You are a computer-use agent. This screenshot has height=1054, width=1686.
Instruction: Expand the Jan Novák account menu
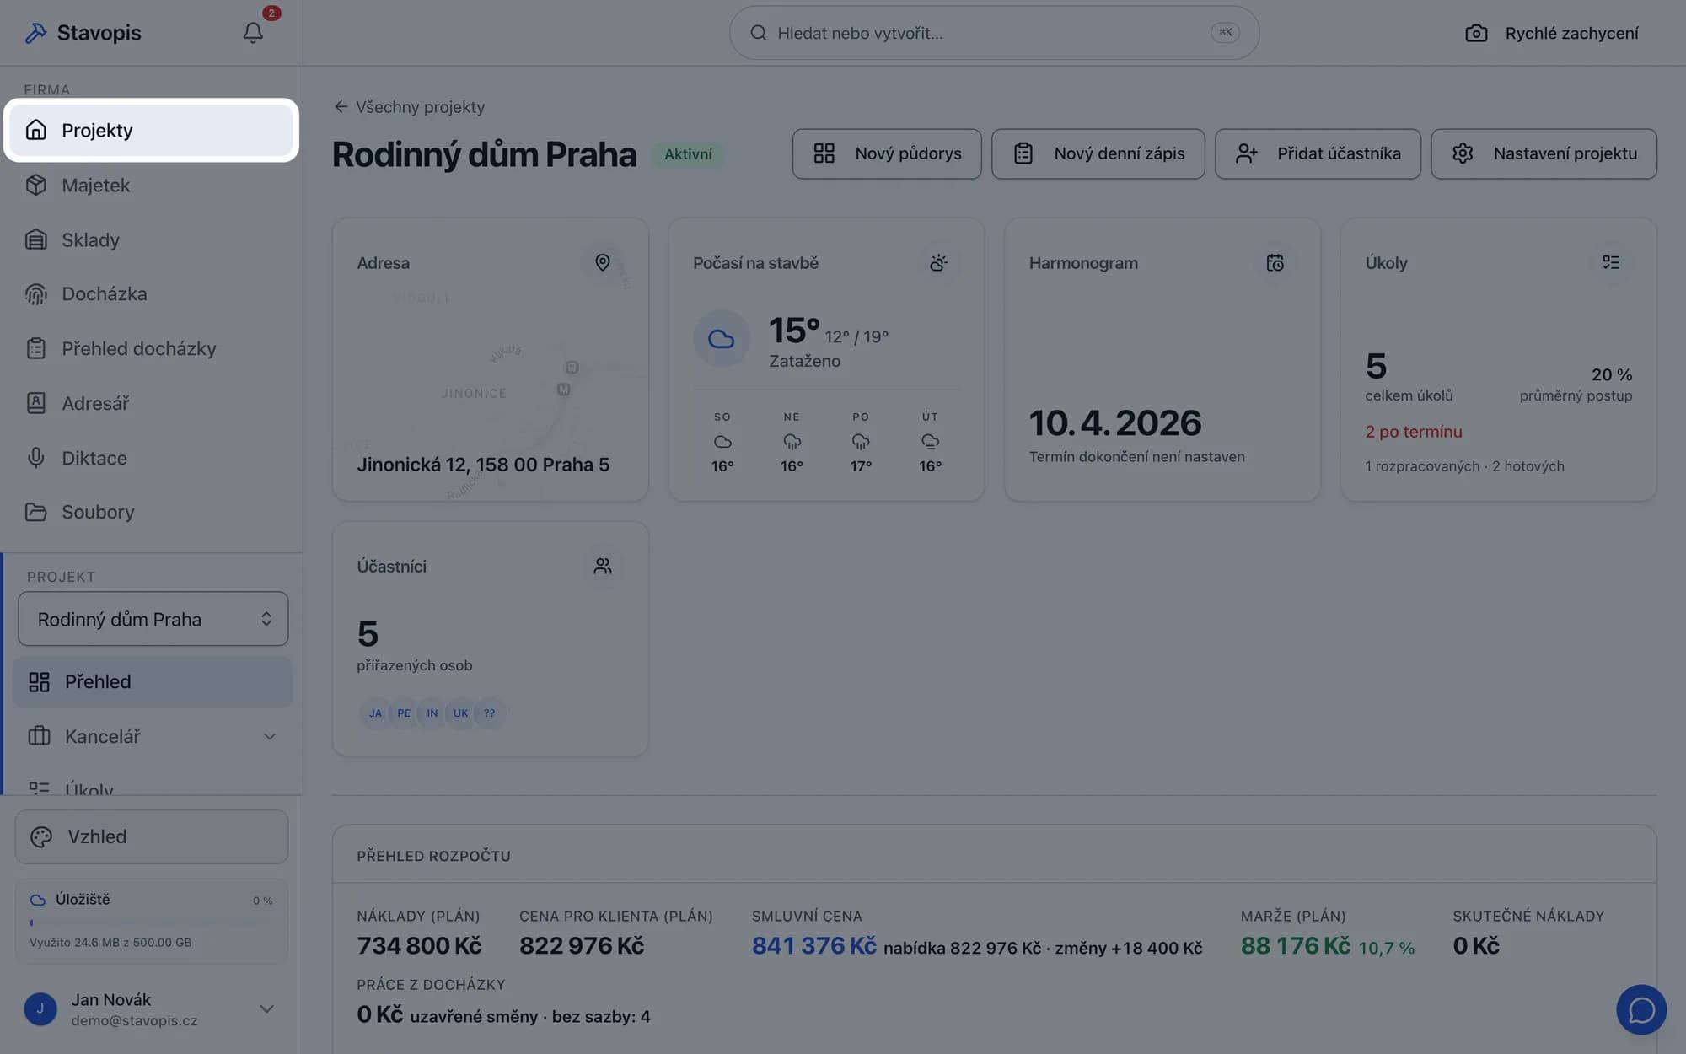tap(266, 1008)
